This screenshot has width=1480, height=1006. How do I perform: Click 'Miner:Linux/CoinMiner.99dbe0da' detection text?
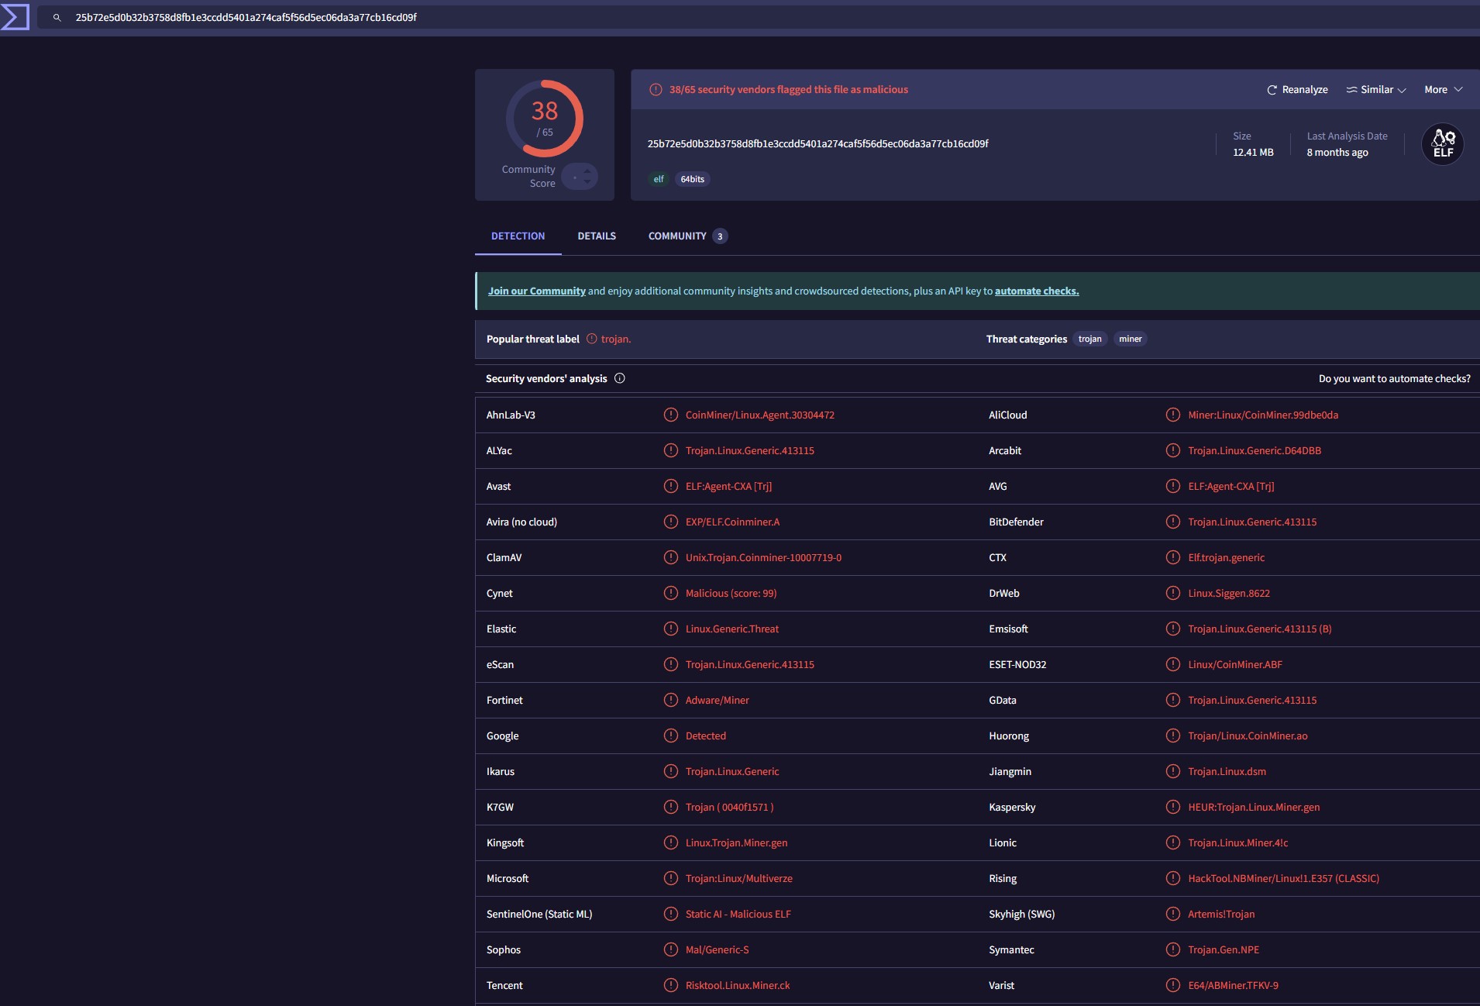point(1263,415)
